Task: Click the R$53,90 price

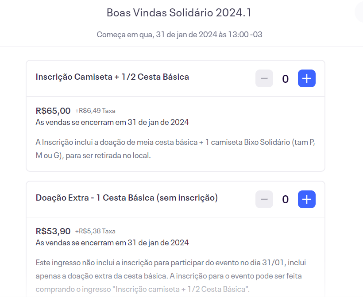Action: pyautogui.click(x=53, y=231)
